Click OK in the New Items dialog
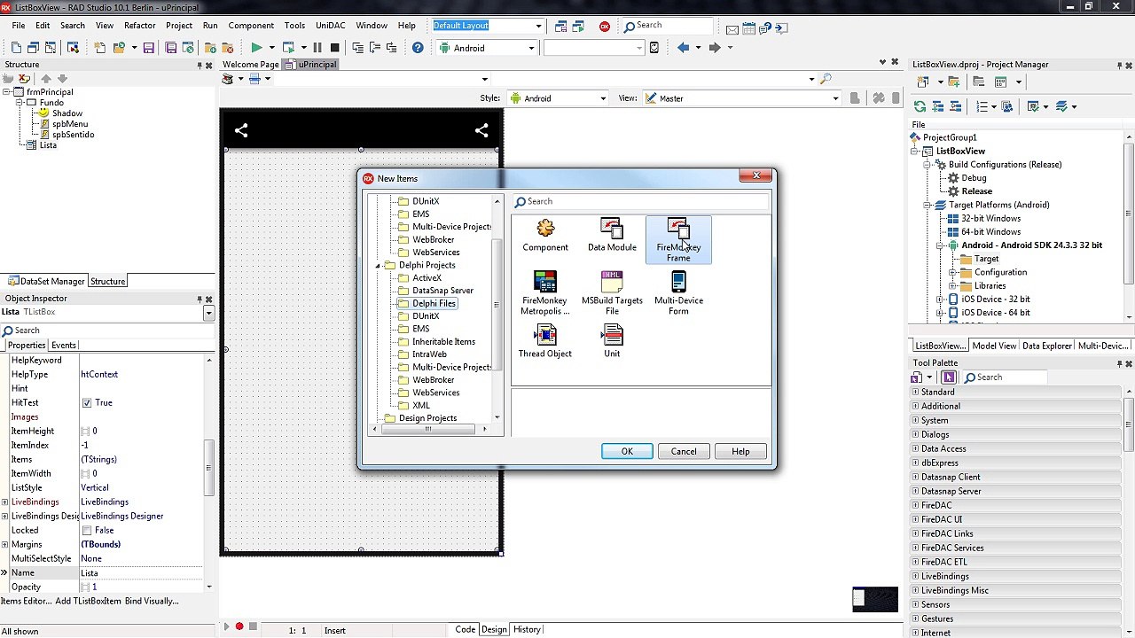The height and width of the screenshot is (638, 1135). 627,452
